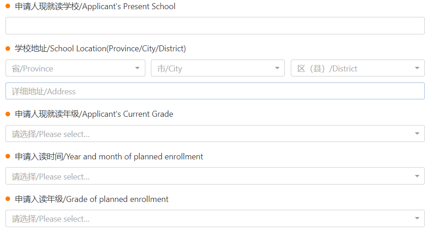Open the 市/City dropdown

(217, 68)
